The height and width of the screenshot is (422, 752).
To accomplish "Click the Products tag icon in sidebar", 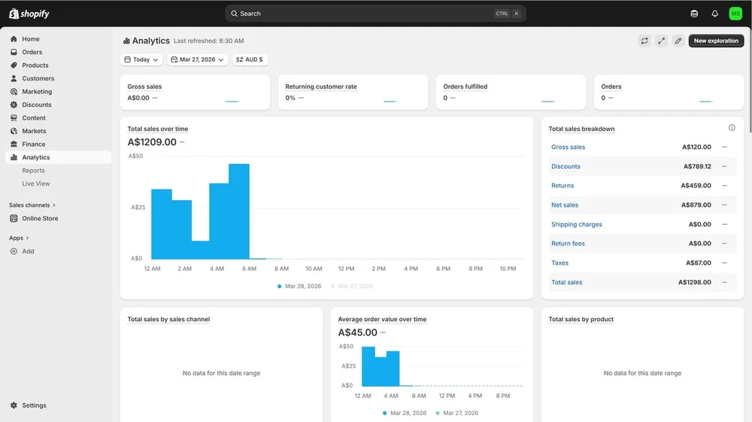I will click(14, 65).
